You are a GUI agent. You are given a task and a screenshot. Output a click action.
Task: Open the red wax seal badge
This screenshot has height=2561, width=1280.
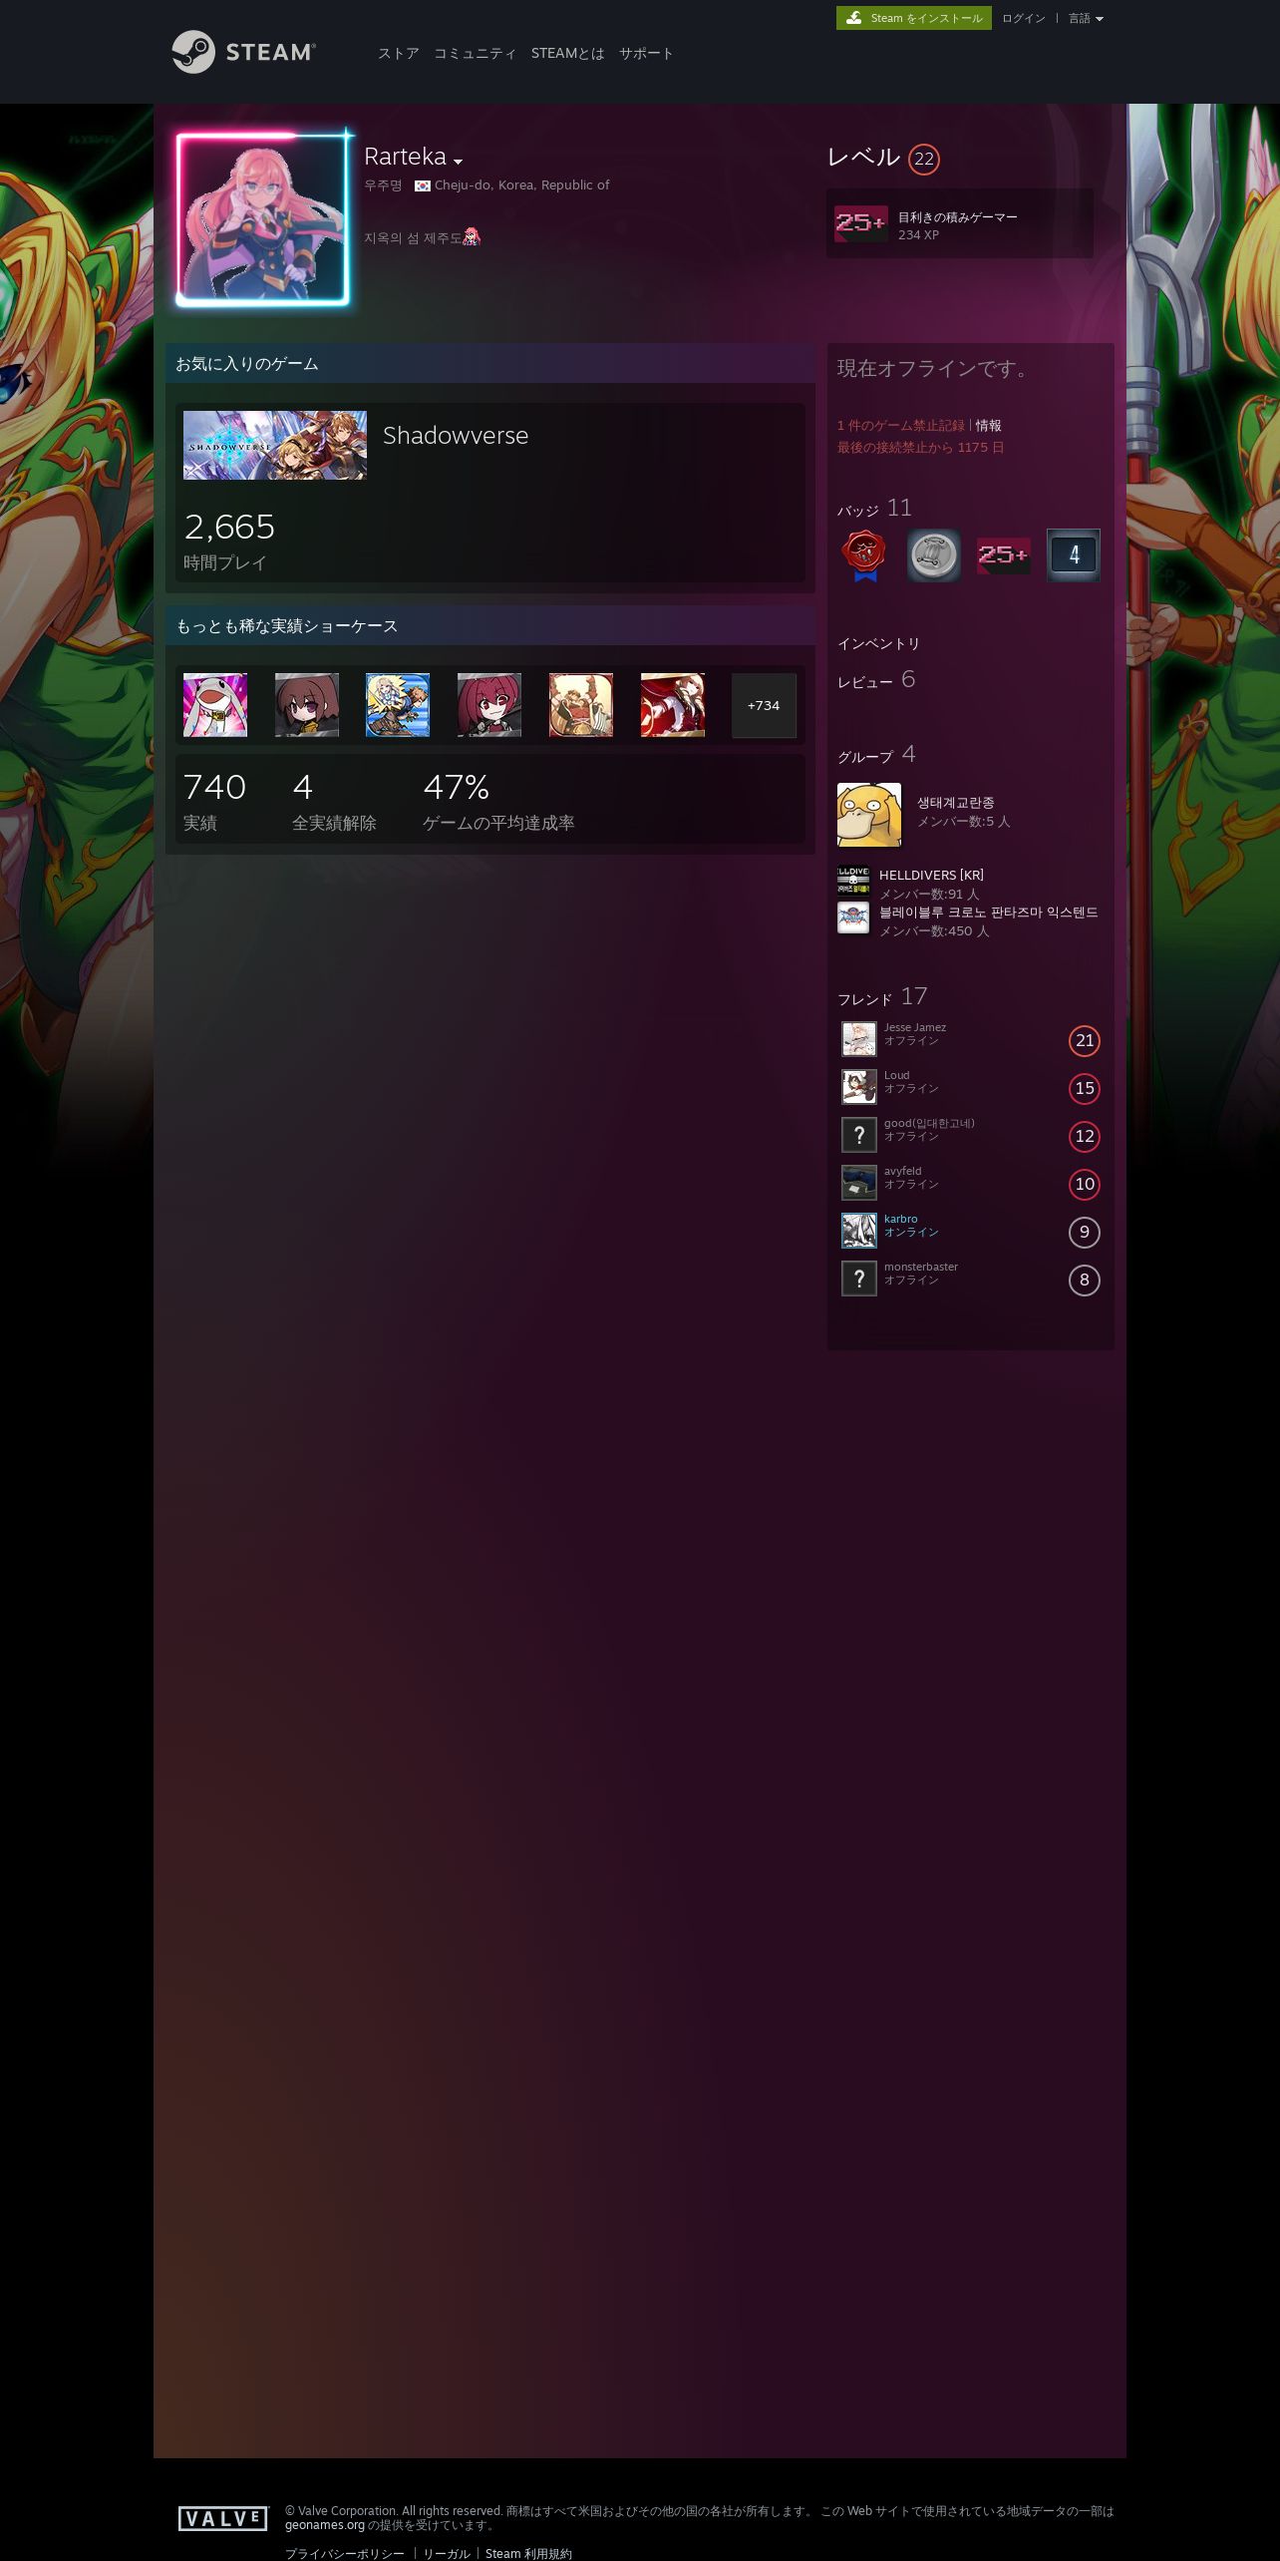click(865, 555)
